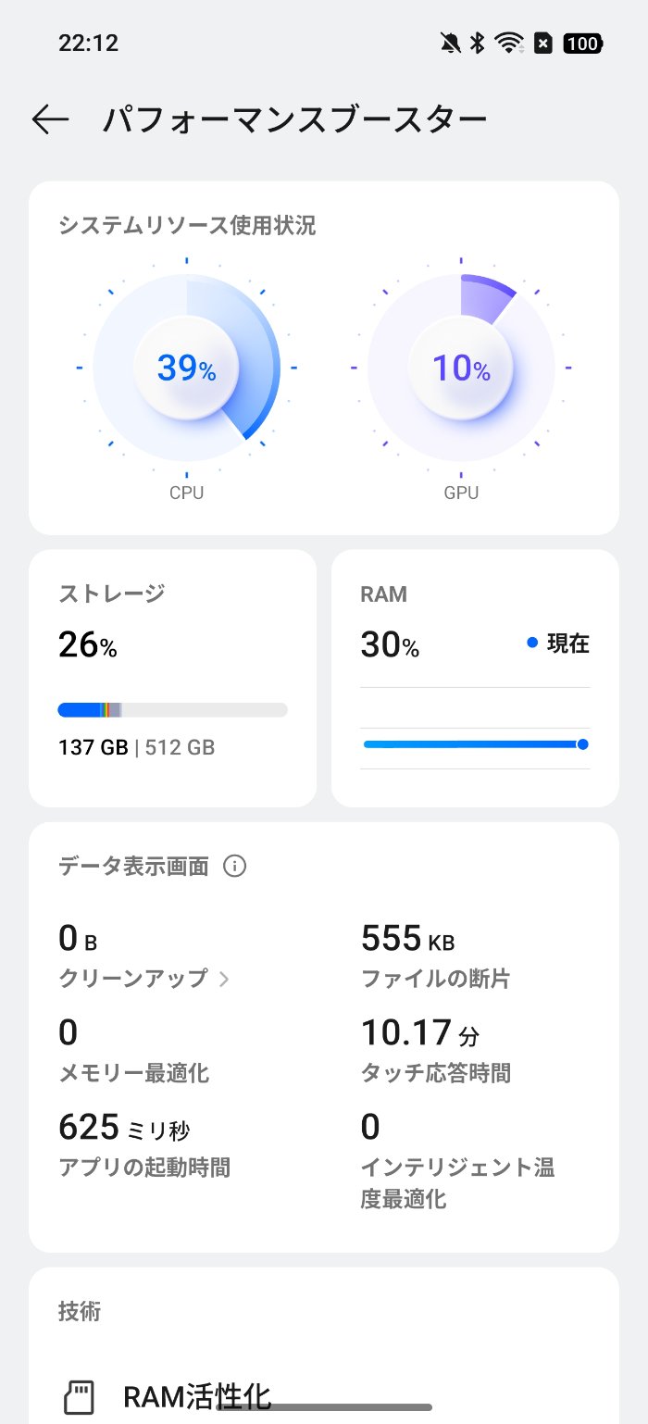The width and height of the screenshot is (648, 1424).
Task: Expand the クリーンアップ chevron
Action: coord(224,979)
